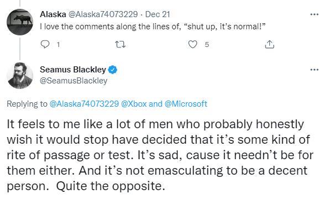Open the @SeamusBlackley handle
The width and height of the screenshot is (328, 199).
(74, 81)
